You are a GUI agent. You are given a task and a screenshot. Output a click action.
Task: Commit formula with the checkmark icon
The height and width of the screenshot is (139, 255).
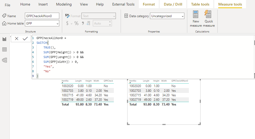click(25, 39)
